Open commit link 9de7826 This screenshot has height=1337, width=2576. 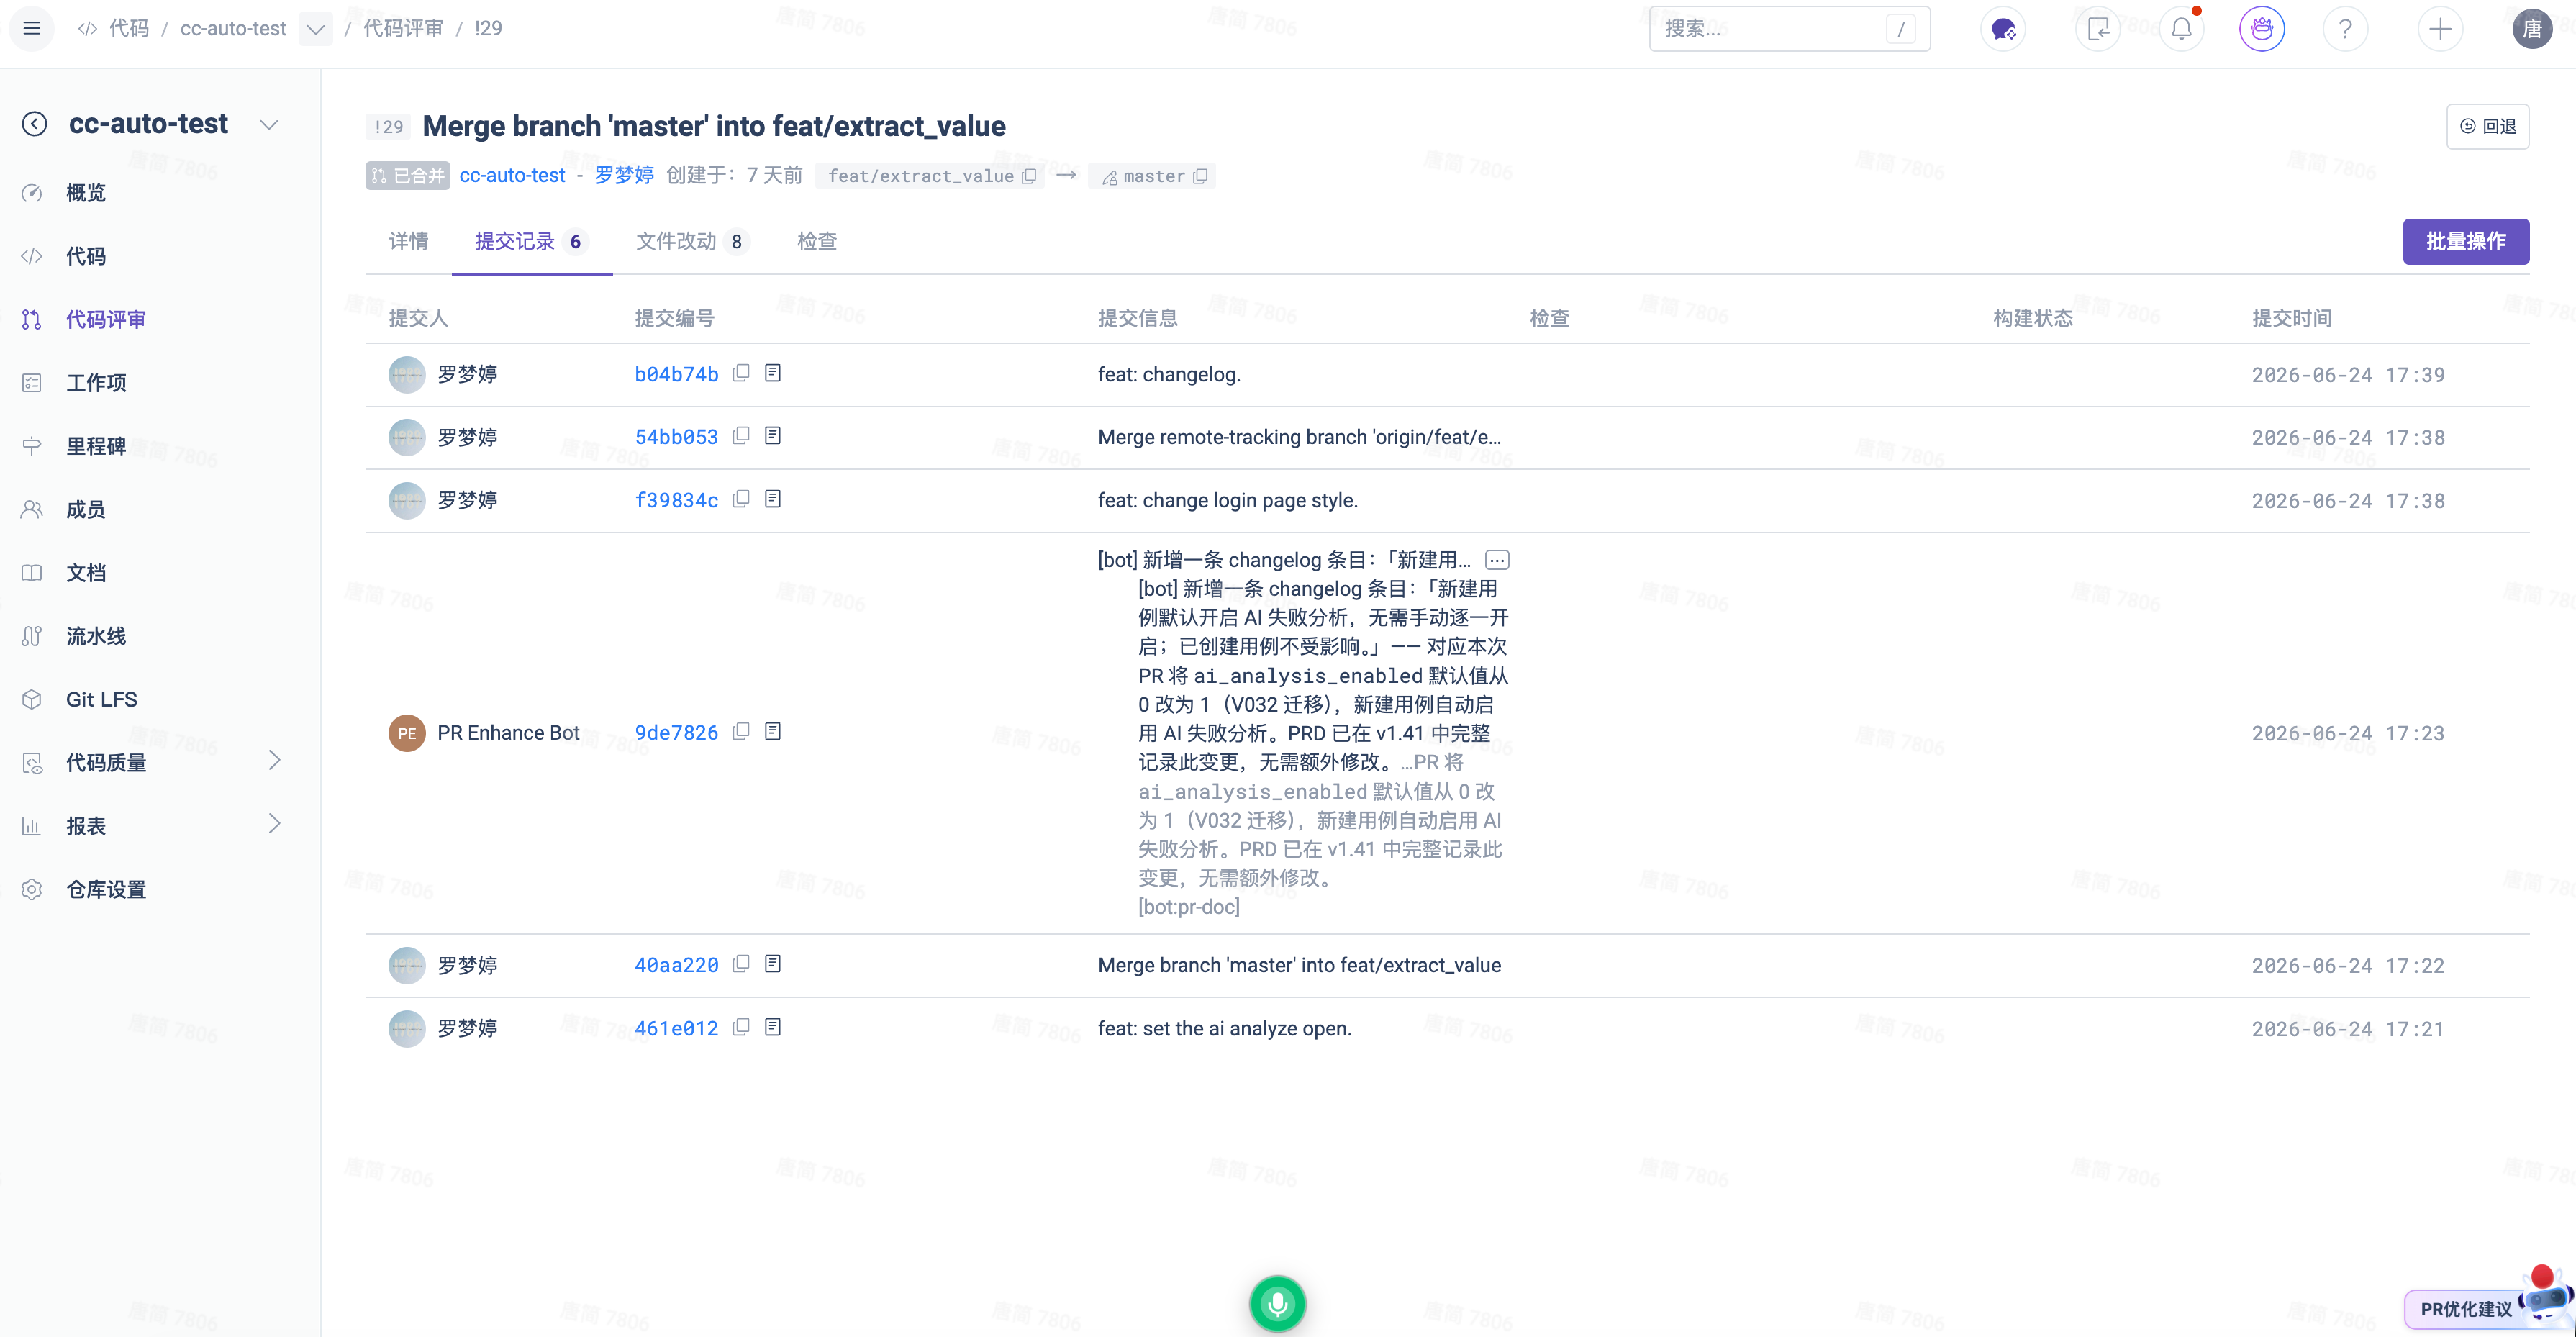tap(677, 733)
